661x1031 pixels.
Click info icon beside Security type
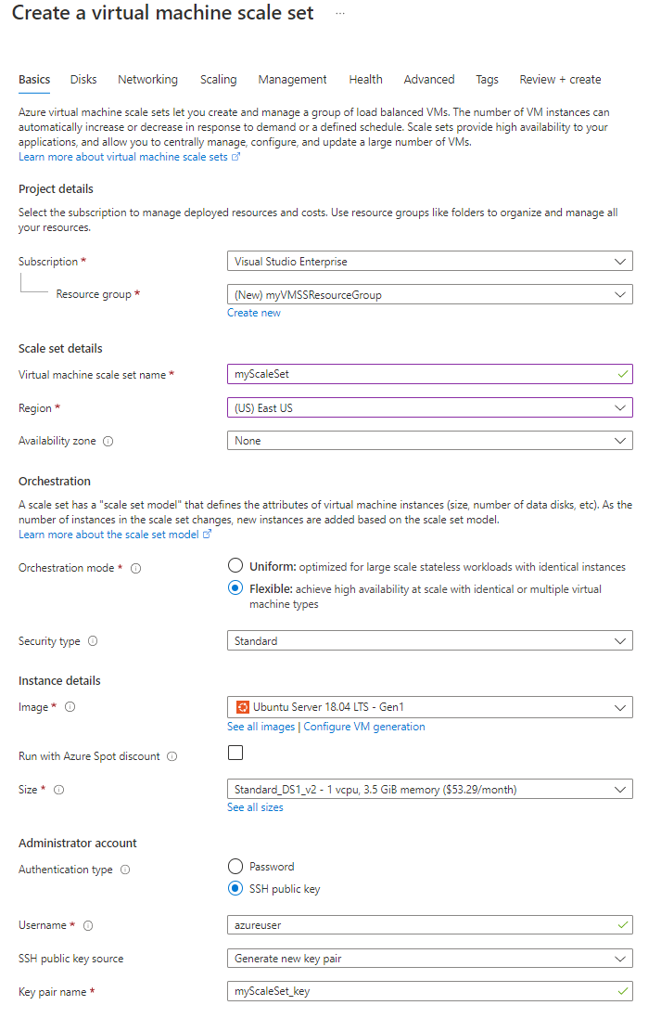tap(93, 641)
